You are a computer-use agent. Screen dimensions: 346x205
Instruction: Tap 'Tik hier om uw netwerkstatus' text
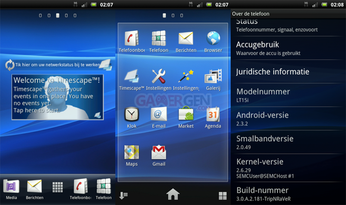[x=58, y=64]
